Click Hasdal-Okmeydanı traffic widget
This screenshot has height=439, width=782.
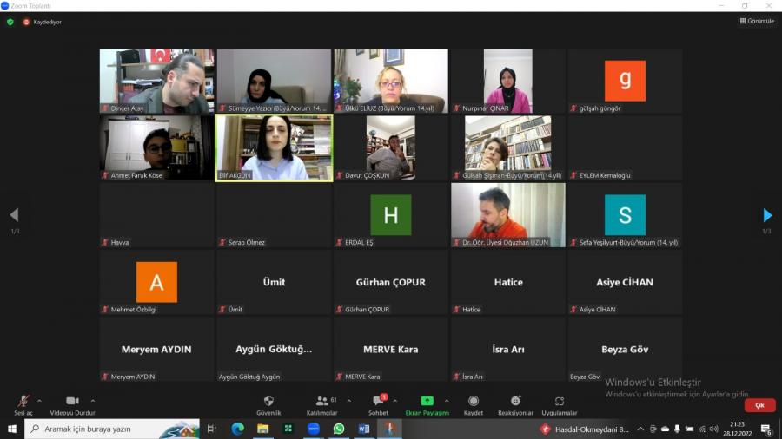click(584, 429)
